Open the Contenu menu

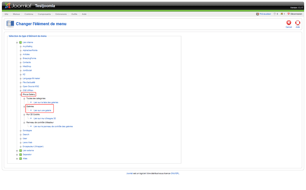click(x=29, y=14)
